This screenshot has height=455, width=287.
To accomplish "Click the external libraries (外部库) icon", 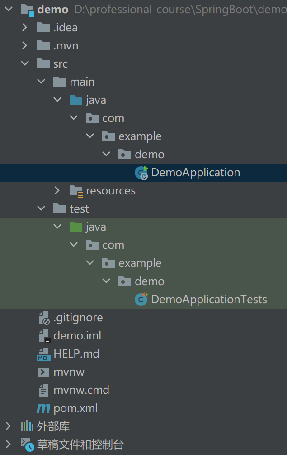I will 27,426.
